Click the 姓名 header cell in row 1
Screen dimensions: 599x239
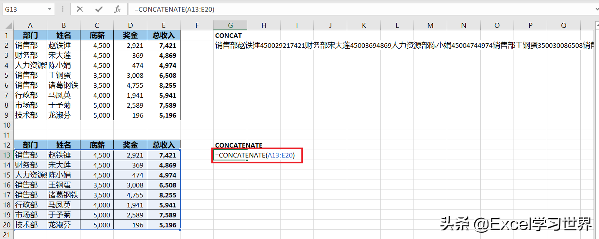(x=64, y=35)
